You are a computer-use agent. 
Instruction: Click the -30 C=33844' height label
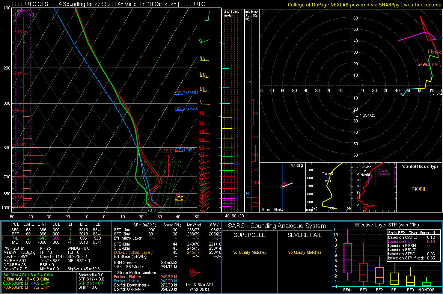[x=187, y=93]
